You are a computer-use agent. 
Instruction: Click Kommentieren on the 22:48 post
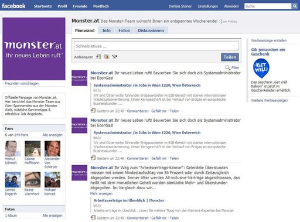(138, 158)
